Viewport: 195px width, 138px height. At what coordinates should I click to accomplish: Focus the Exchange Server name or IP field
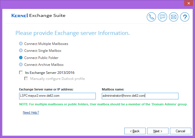[x=58, y=96]
